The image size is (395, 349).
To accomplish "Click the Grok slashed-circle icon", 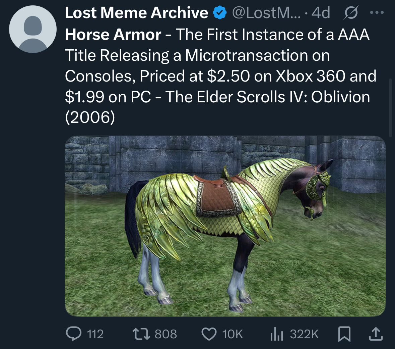I will pos(351,13).
